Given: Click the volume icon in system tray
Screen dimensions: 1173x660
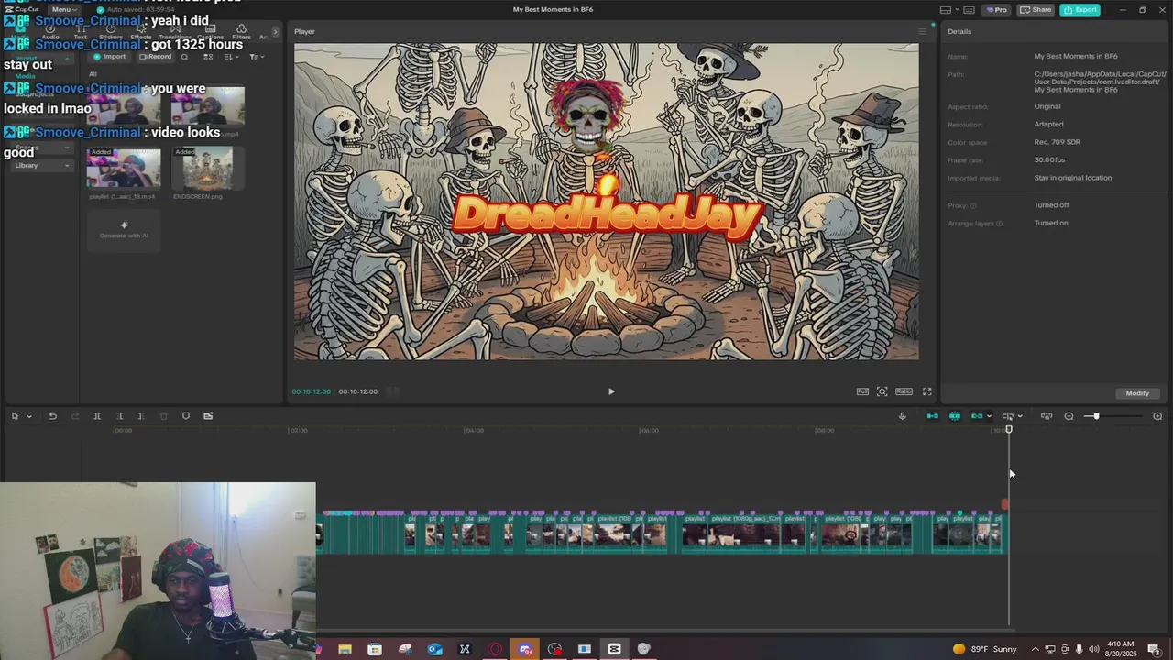Looking at the screenshot, I should (x=1093, y=649).
